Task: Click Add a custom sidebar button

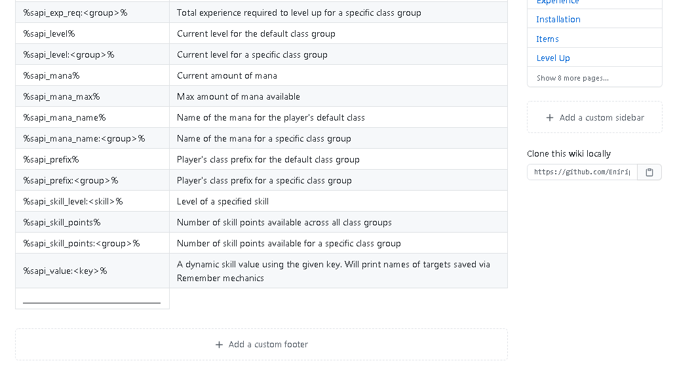Action: click(594, 118)
